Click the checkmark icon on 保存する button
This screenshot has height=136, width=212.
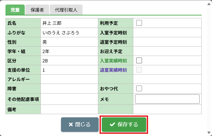pyautogui.click(x=112, y=125)
